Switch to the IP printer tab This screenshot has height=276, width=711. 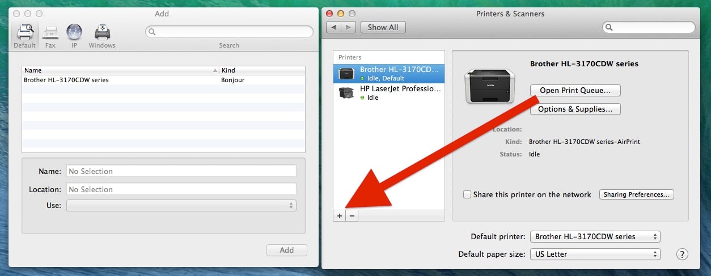(x=74, y=36)
